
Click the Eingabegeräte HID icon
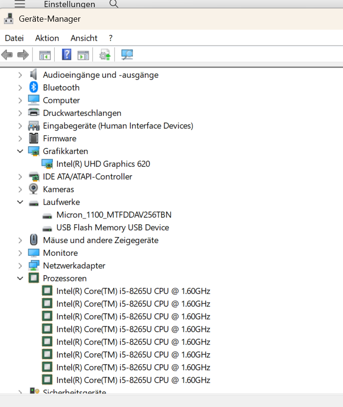(33, 126)
